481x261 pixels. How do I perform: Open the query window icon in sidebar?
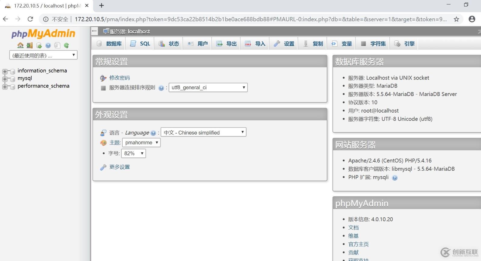coord(39,45)
